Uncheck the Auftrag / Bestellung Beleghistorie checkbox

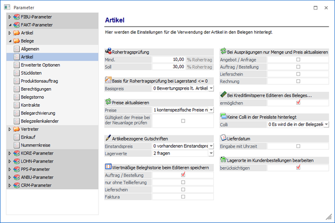(x=183, y=175)
